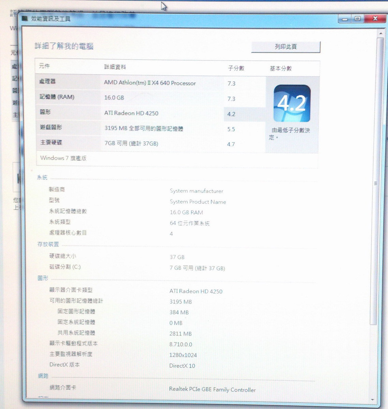Viewport: 388px width, 409px height.
Task: Select the 處理器 component row label
Action: tap(47, 81)
